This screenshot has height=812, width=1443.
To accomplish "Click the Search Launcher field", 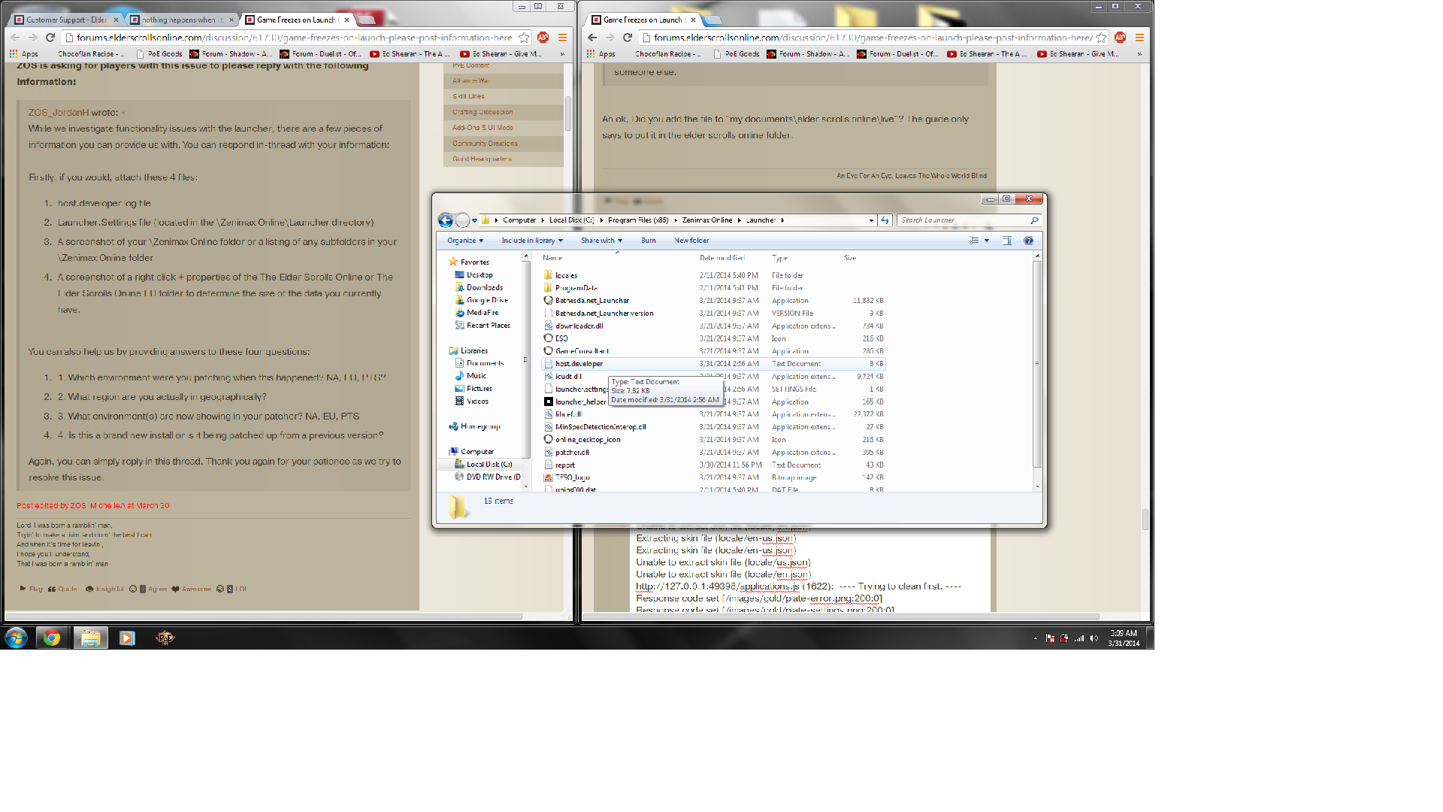I will (x=965, y=220).
